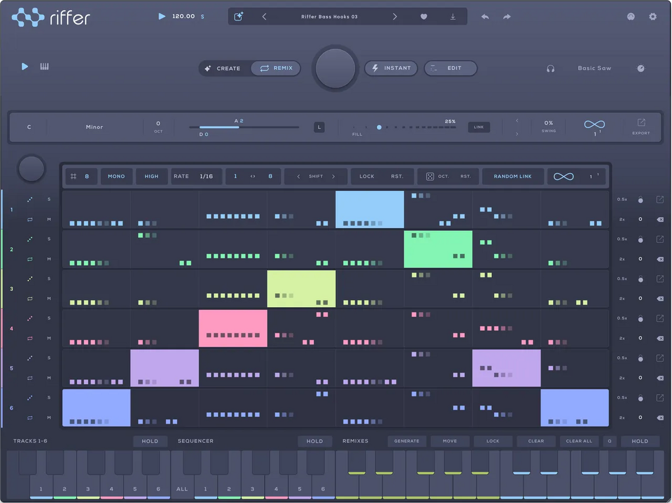Toggle Mute on track 3

[49, 299]
